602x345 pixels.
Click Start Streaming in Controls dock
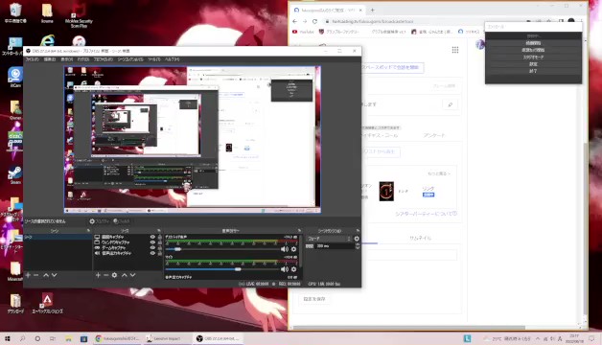(533, 43)
